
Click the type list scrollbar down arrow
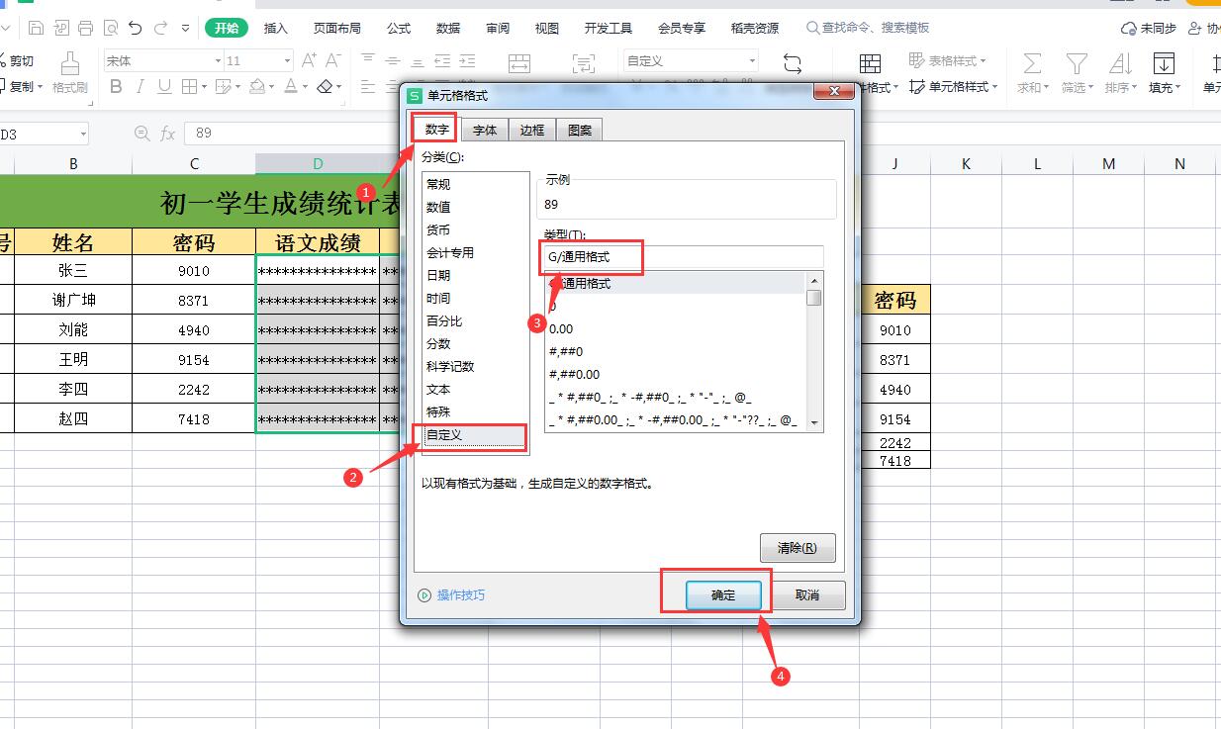pyautogui.click(x=815, y=423)
